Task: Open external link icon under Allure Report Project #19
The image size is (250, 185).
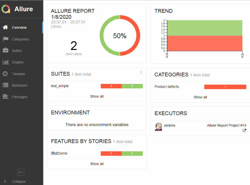Action: click(244, 131)
